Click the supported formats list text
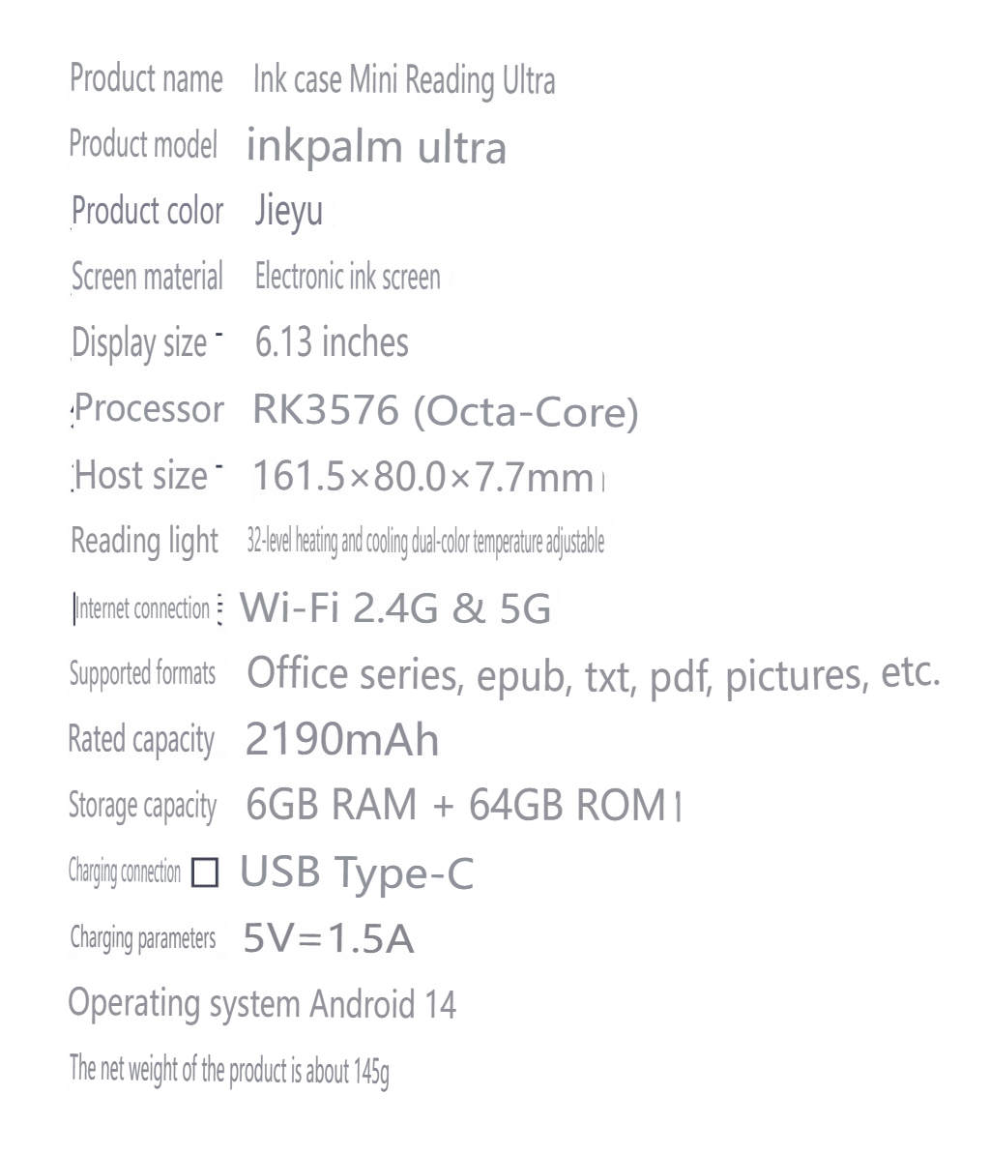 593,674
